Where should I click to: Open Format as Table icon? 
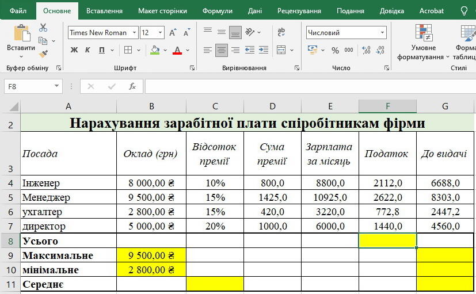[466, 42]
